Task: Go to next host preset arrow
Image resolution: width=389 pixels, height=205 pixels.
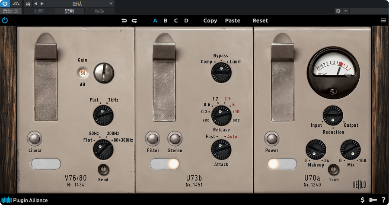Action: (x=42, y=4)
